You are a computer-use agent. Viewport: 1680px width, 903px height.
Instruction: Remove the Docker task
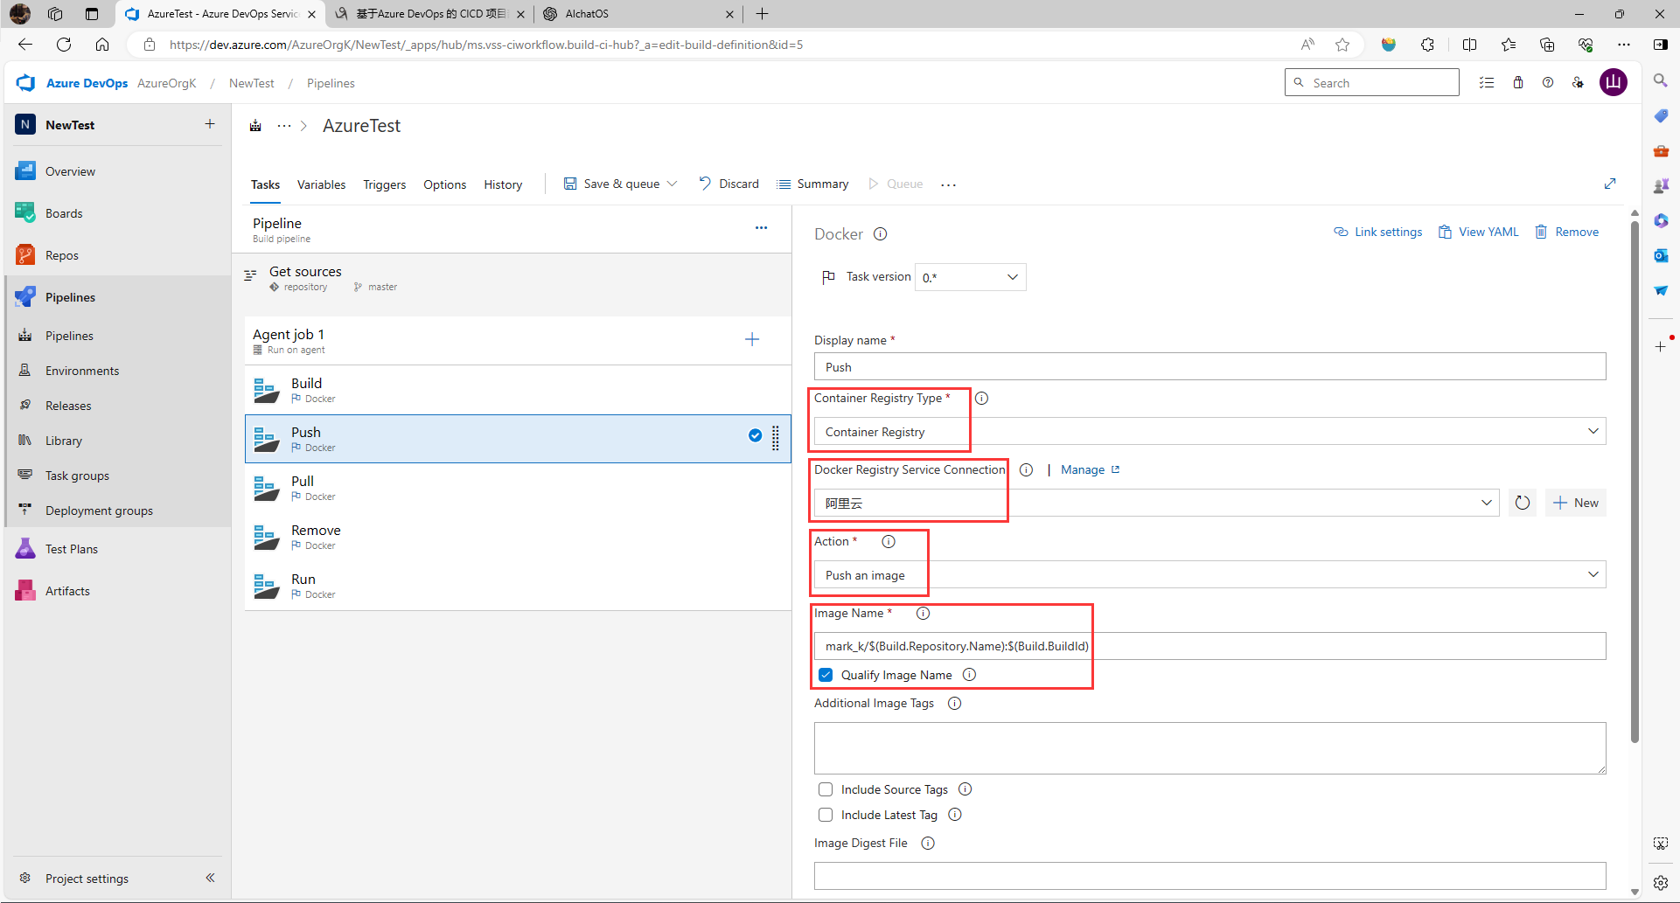point(1567,232)
